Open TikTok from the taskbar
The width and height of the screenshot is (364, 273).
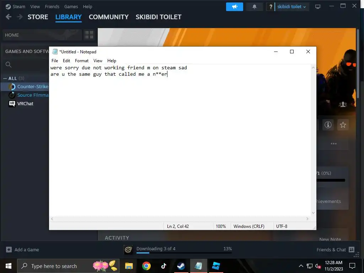click(164, 266)
